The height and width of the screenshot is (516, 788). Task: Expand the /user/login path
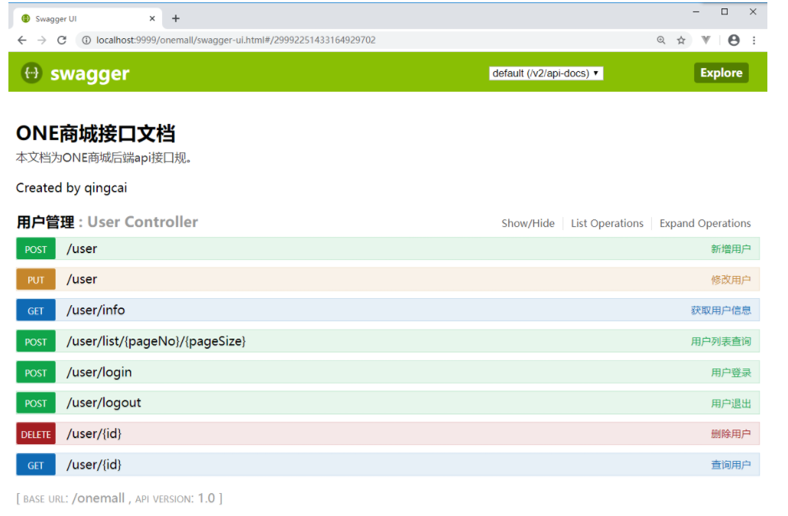click(99, 372)
